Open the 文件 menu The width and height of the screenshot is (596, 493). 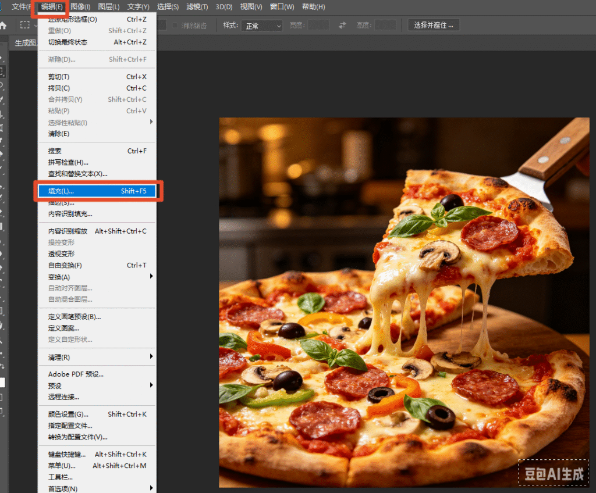(x=21, y=7)
